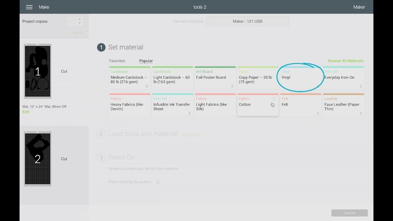Open Browse All Materials

345,61
